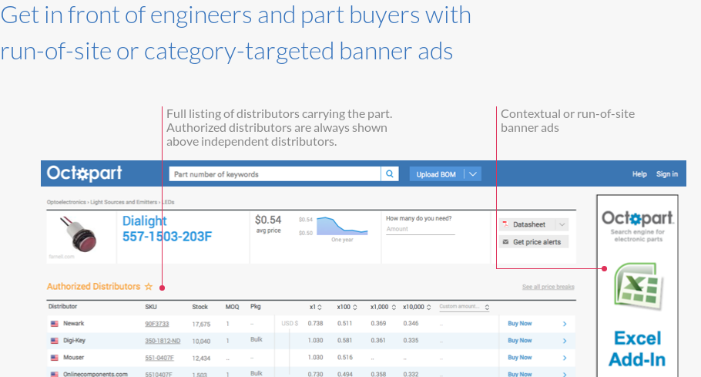Click the Stock column header
The image size is (701, 377).
click(x=200, y=307)
